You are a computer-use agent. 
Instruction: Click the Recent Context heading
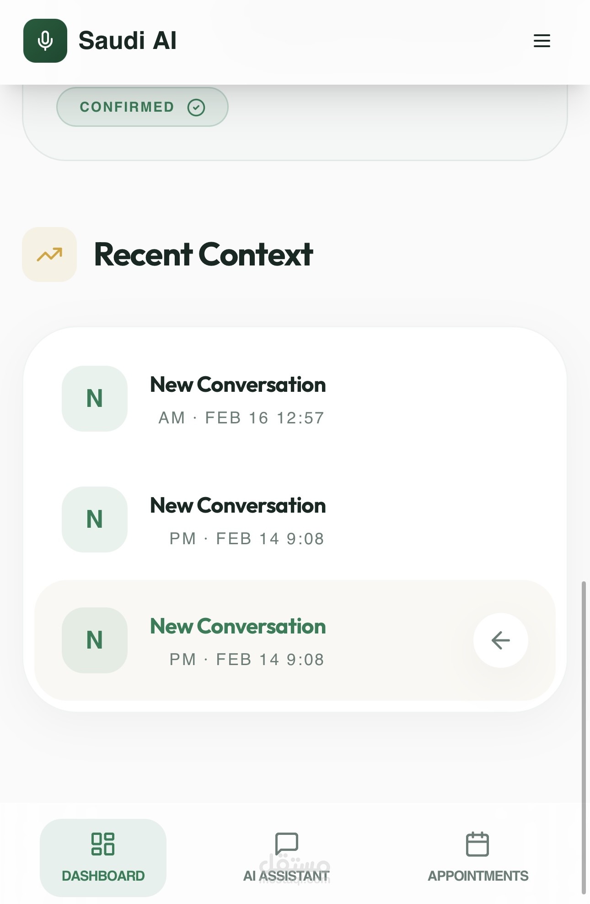point(203,254)
